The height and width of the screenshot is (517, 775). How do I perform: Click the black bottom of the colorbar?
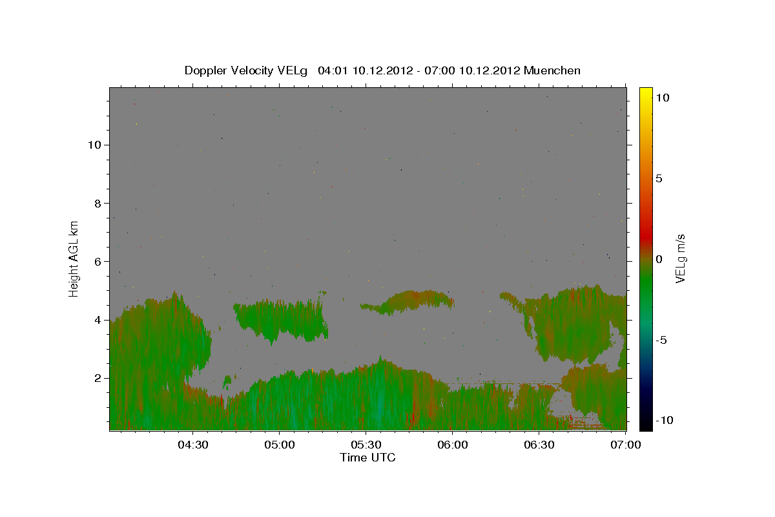click(645, 423)
